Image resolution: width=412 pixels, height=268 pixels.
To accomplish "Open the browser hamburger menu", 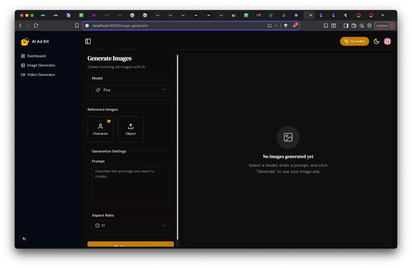I will 391,26.
